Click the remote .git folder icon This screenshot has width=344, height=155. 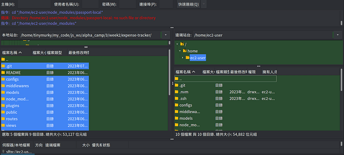click(x=177, y=85)
